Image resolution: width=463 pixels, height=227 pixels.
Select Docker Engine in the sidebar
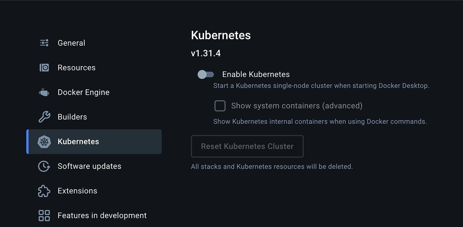(84, 92)
